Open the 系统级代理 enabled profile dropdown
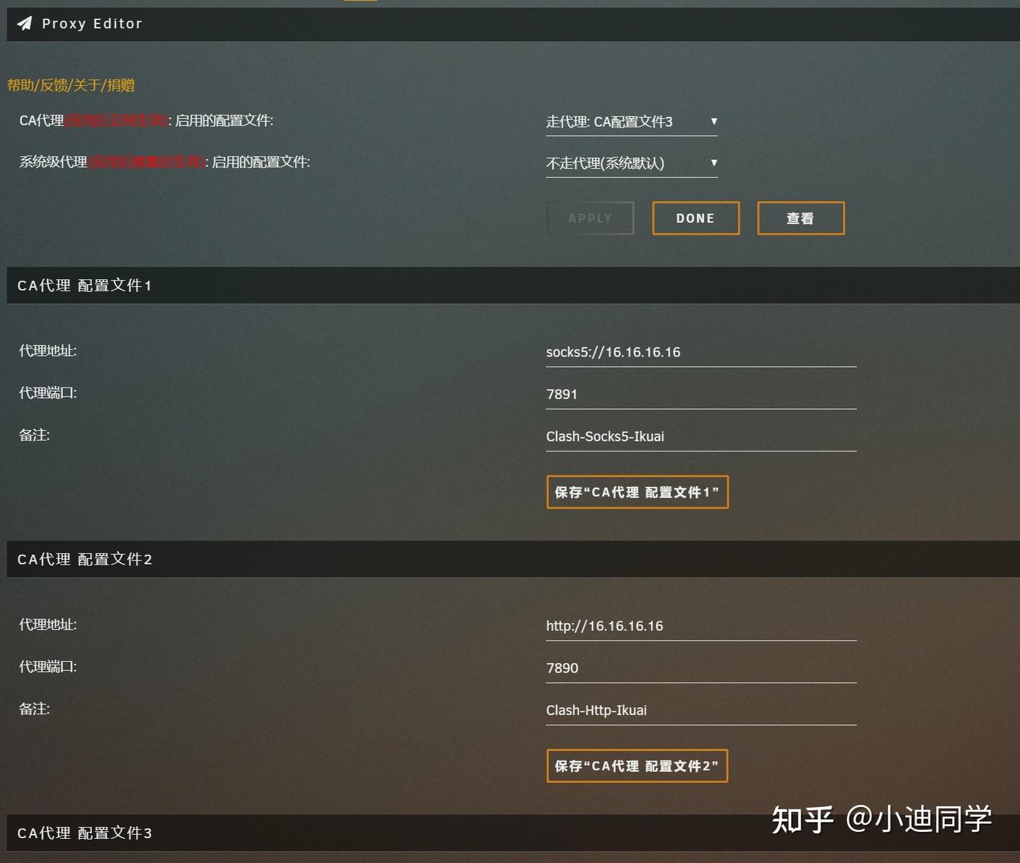The height and width of the screenshot is (863, 1020). point(631,164)
